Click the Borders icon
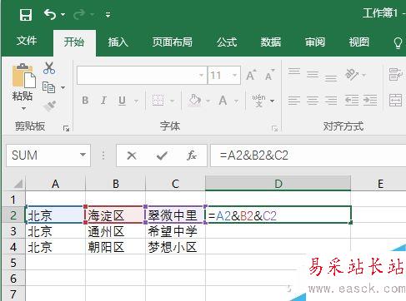 pos(158,101)
